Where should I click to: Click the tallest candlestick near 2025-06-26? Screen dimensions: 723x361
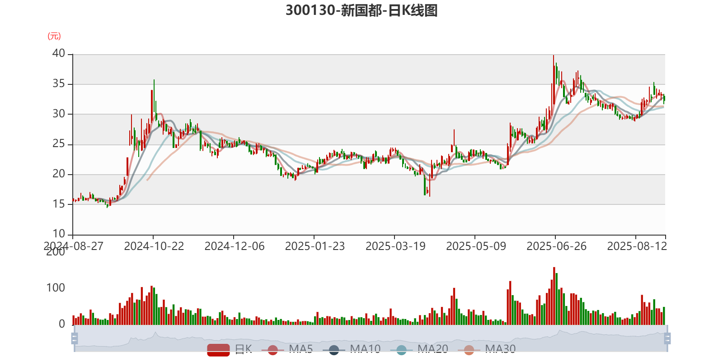[554, 80]
